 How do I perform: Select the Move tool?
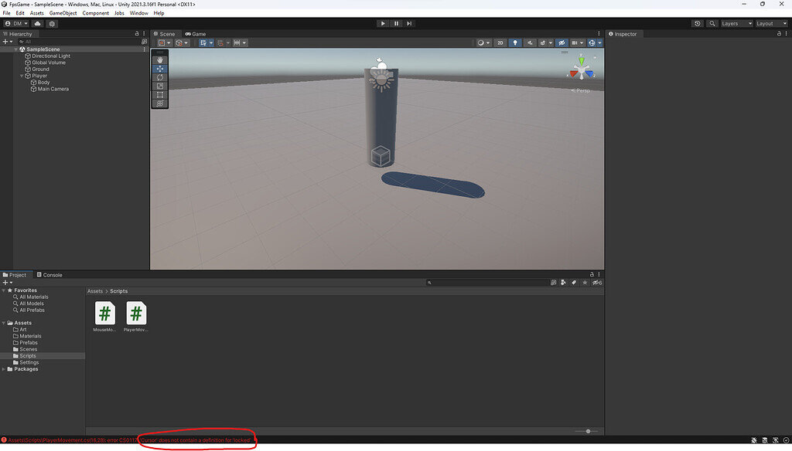coord(159,69)
